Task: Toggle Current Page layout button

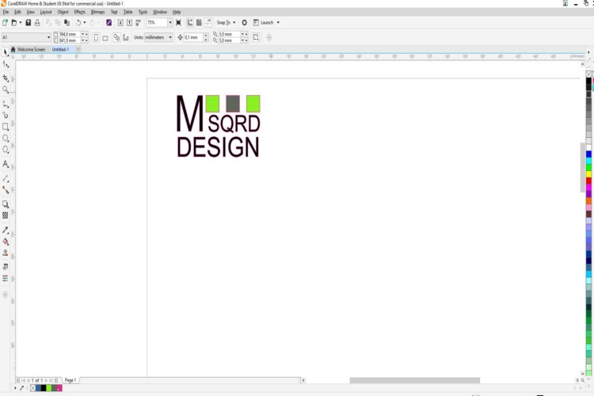Action: point(126,37)
